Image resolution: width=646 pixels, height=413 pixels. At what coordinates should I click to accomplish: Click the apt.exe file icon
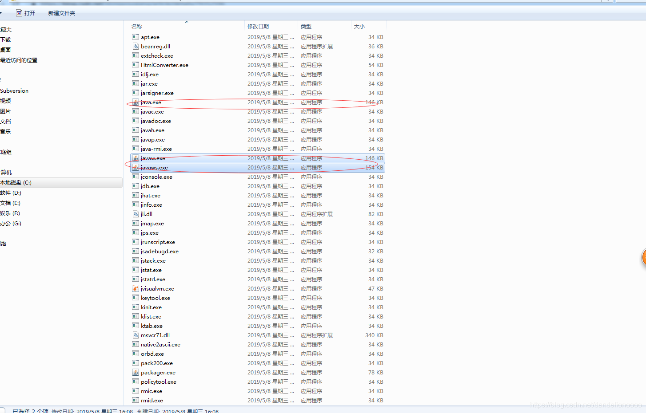pos(136,37)
